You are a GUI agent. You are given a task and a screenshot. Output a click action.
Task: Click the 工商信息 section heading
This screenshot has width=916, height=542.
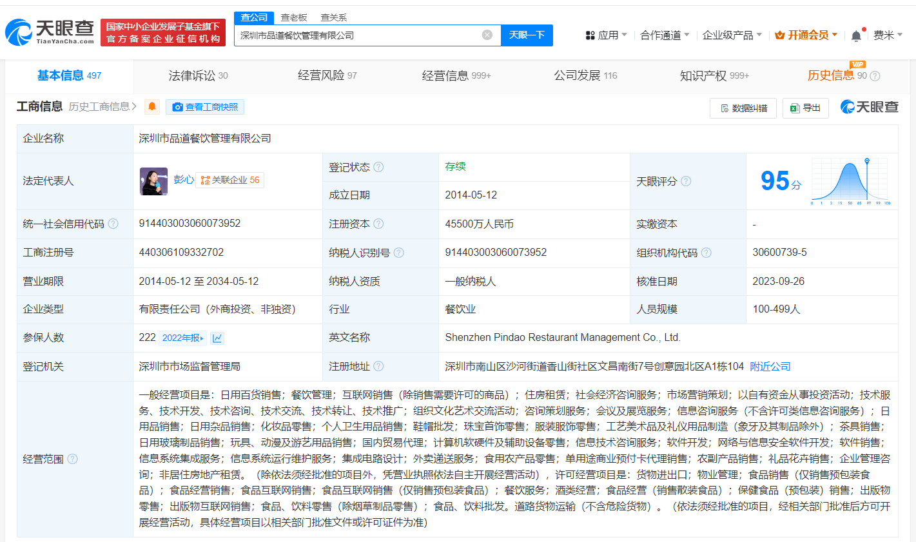(39, 106)
